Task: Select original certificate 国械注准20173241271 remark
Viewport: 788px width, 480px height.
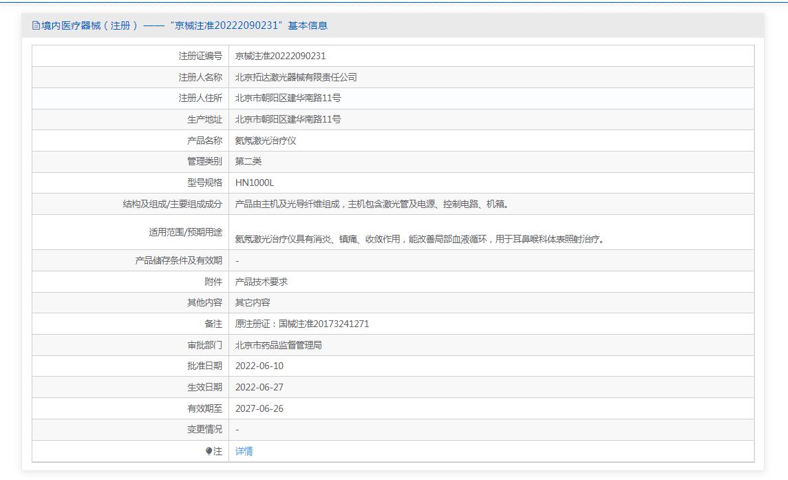Action: click(x=302, y=324)
